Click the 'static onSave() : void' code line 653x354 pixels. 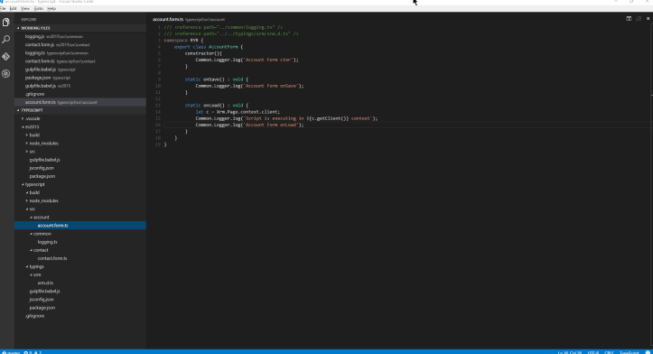(x=217, y=79)
